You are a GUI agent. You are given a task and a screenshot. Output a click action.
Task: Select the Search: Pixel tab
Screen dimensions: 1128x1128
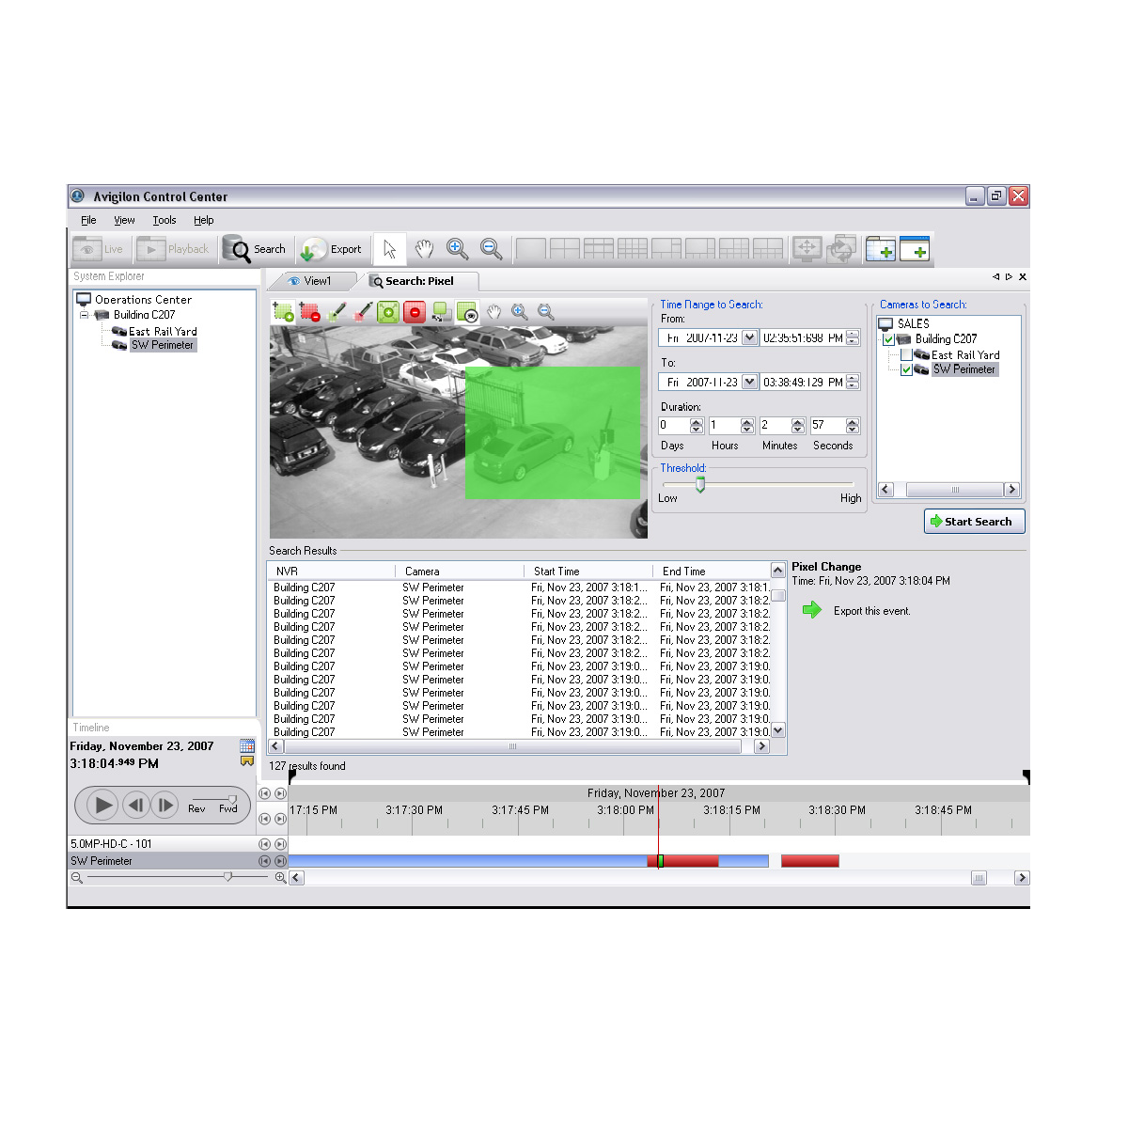(419, 281)
